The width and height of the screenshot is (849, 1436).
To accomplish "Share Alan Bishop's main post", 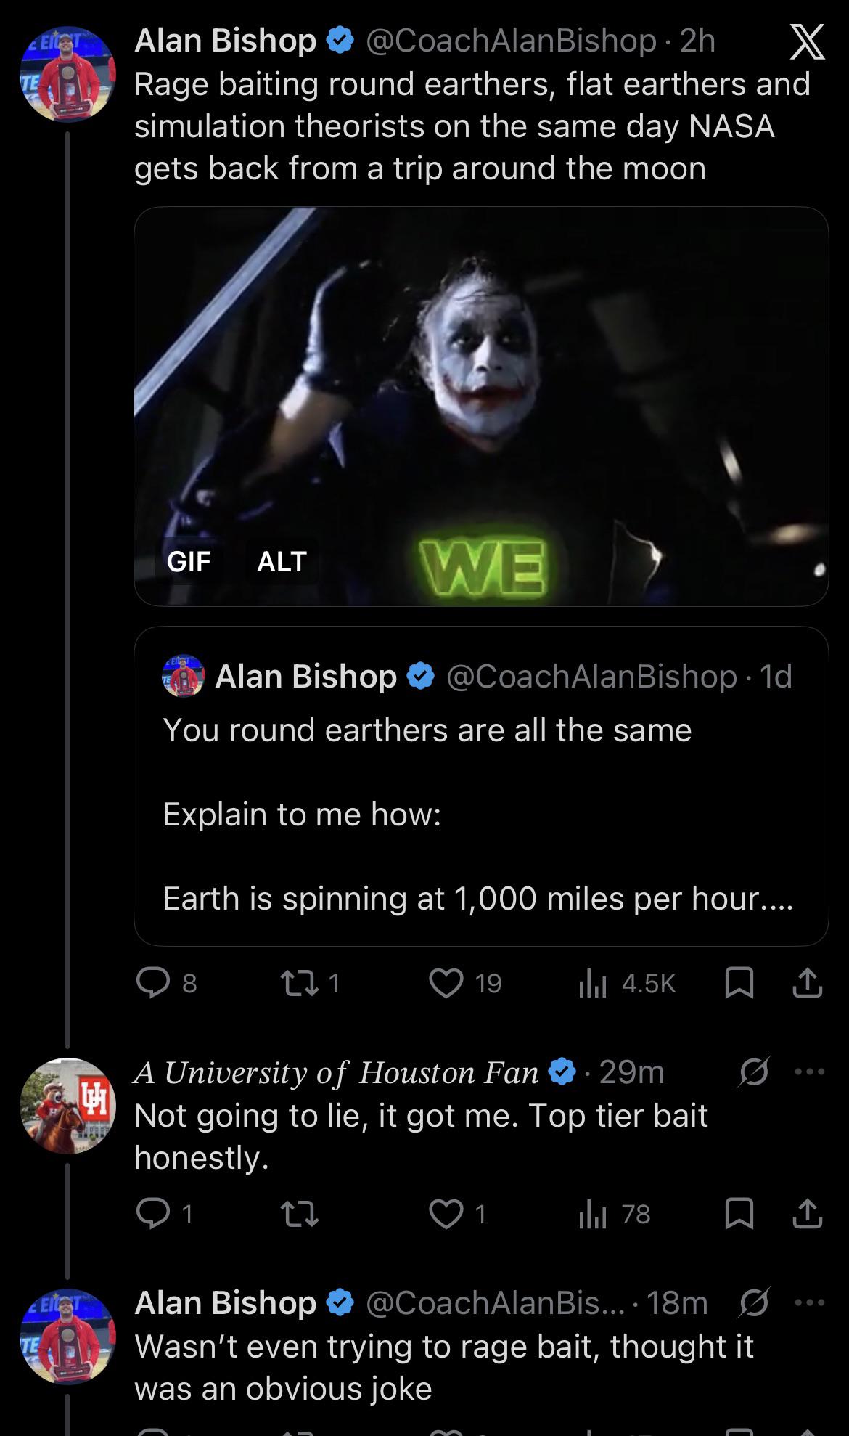I will coord(807,983).
